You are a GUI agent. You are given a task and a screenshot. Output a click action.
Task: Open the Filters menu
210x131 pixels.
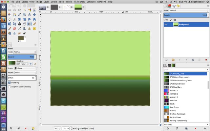point(69,2)
